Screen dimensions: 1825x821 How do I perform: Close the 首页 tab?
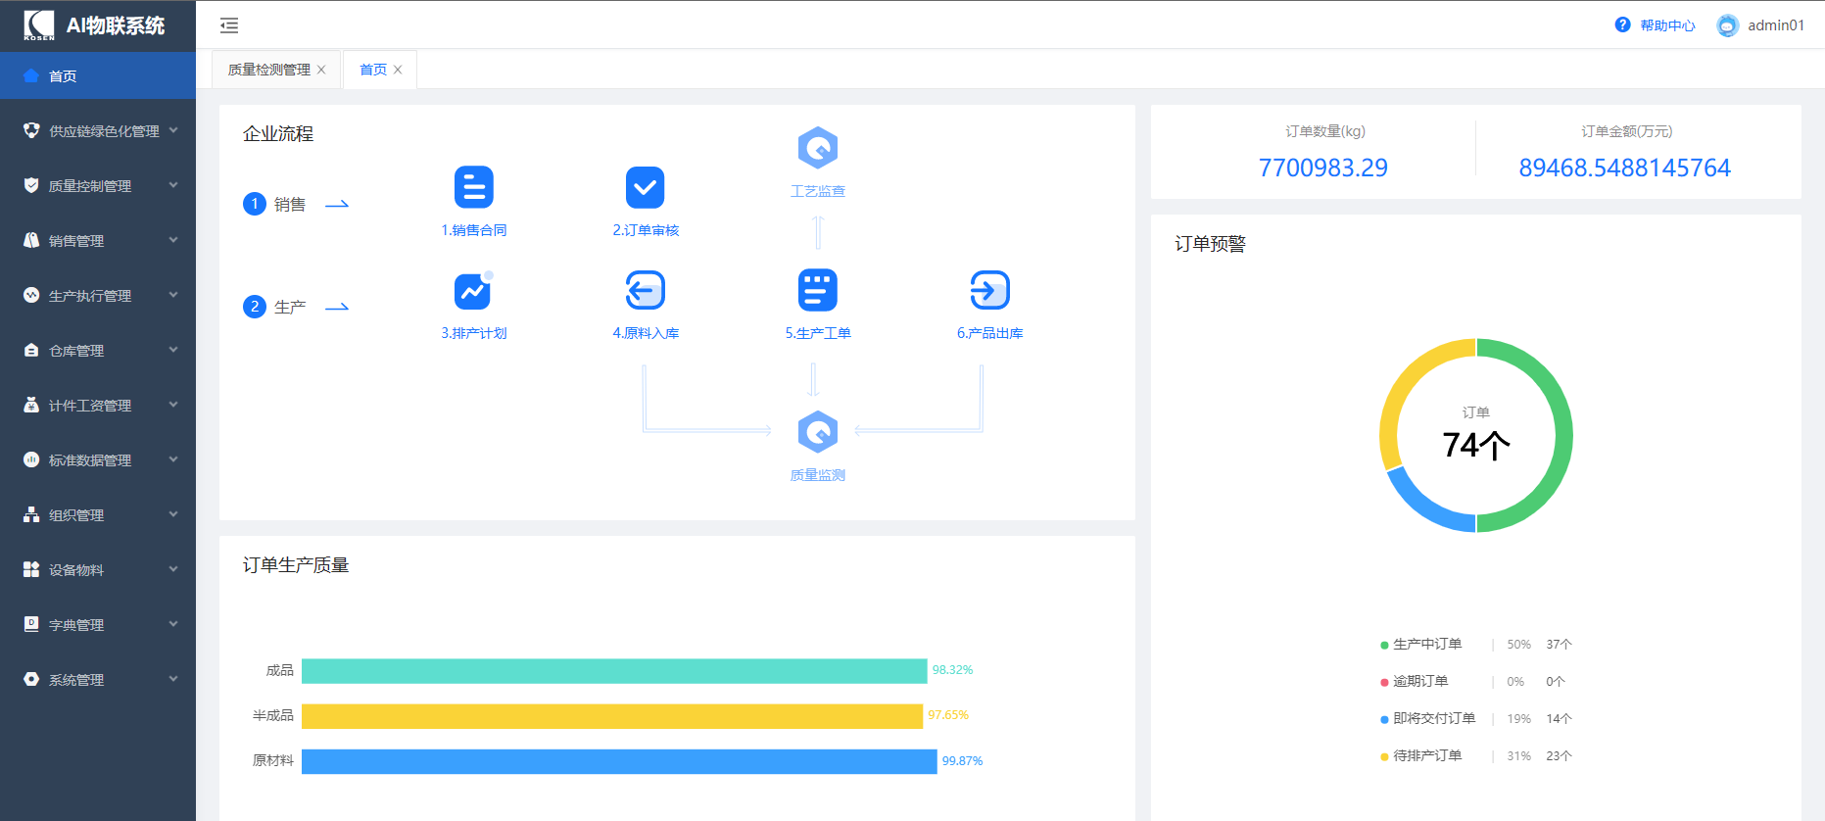click(398, 70)
